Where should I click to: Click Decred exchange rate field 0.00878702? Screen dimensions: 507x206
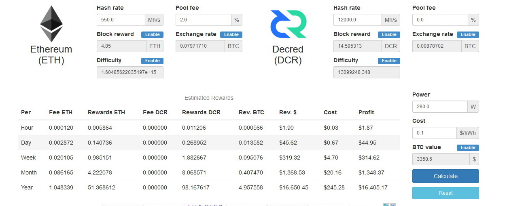[437, 46]
